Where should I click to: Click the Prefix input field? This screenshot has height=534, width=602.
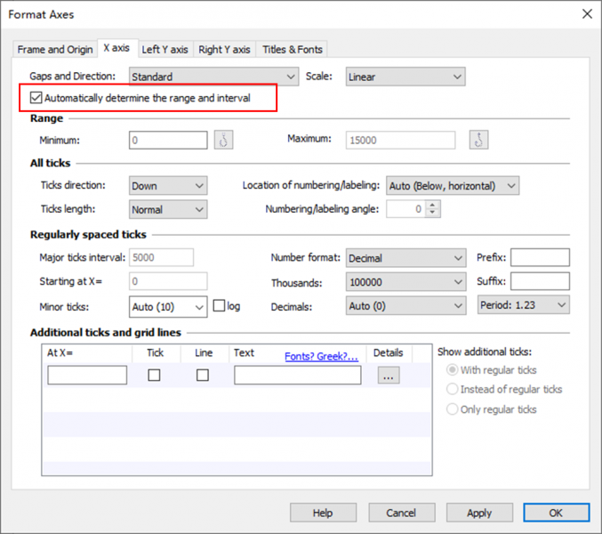click(539, 258)
